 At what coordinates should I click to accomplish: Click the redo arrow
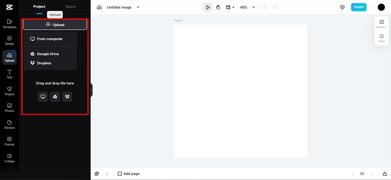point(275,7)
